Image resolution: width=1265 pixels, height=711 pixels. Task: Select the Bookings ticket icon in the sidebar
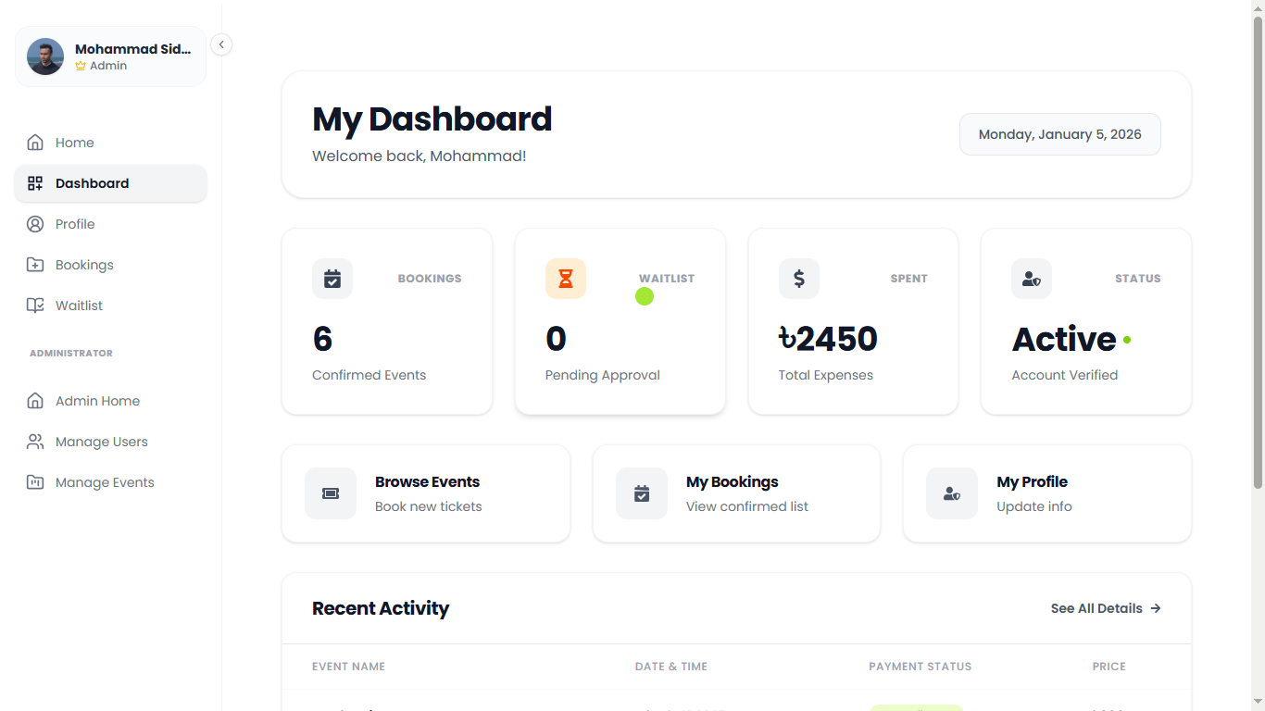35,264
